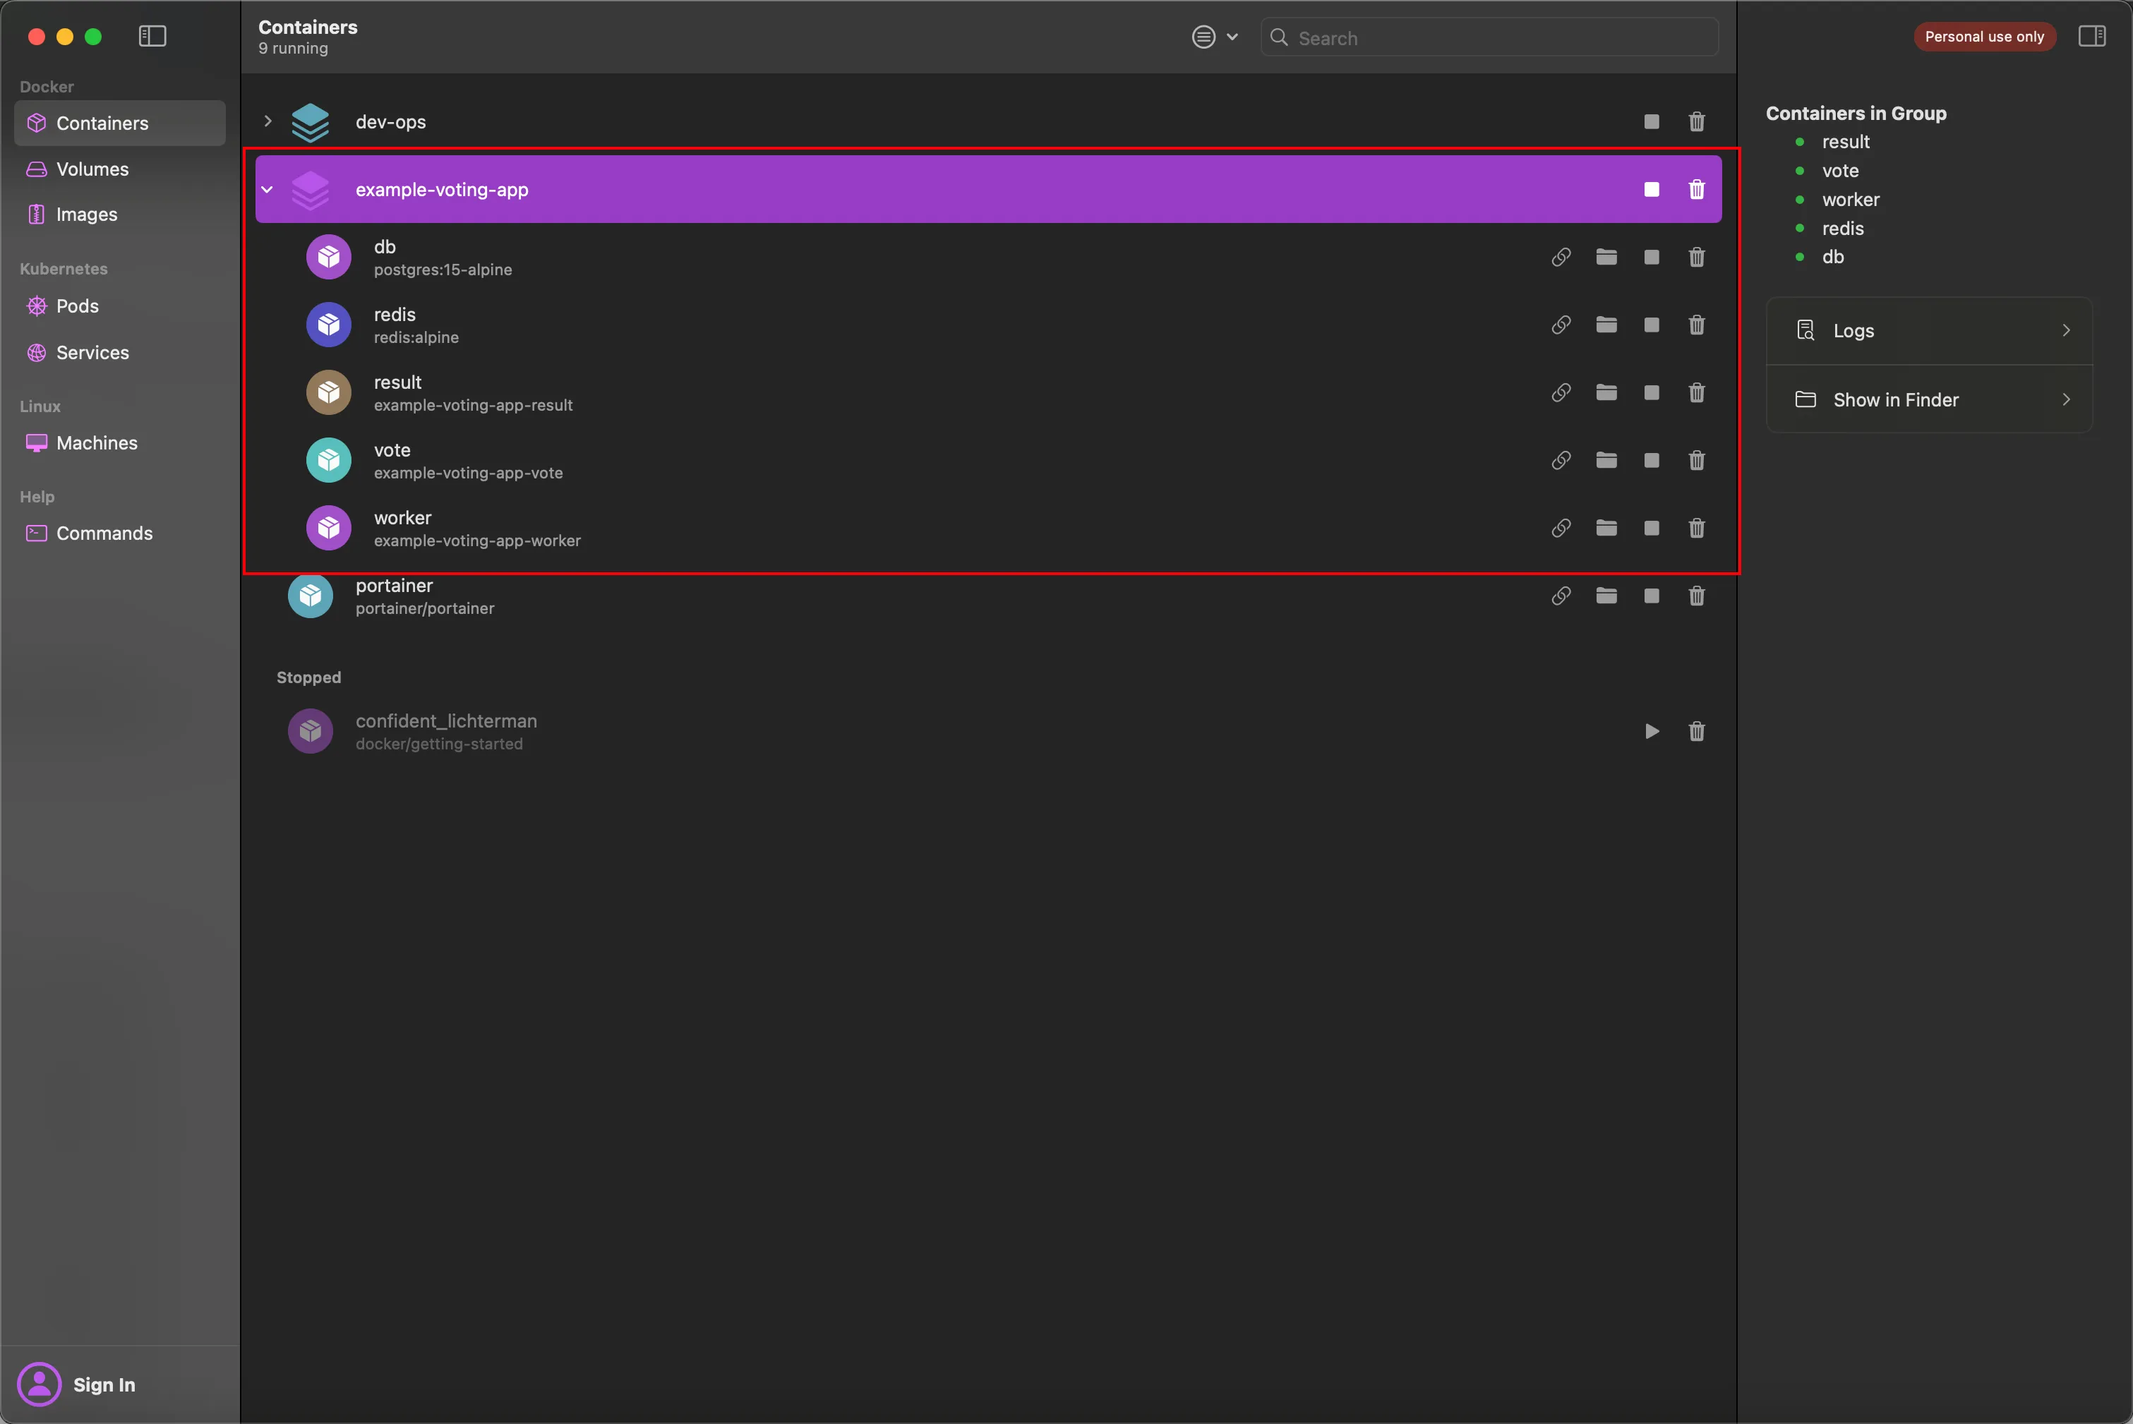2133x1424 pixels.
Task: Open folder of the portainer container
Action: (1606, 596)
